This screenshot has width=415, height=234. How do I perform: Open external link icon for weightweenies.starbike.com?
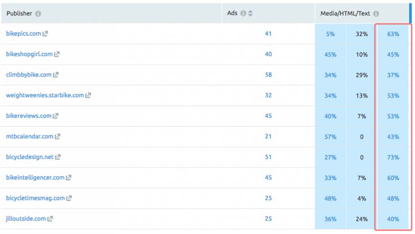(x=88, y=95)
